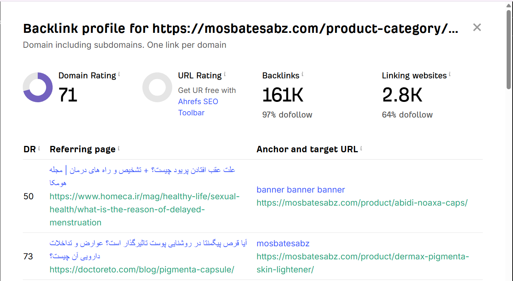The height and width of the screenshot is (281, 513).
Task: Click the gray URL Rating donut chart
Action: [x=157, y=87]
